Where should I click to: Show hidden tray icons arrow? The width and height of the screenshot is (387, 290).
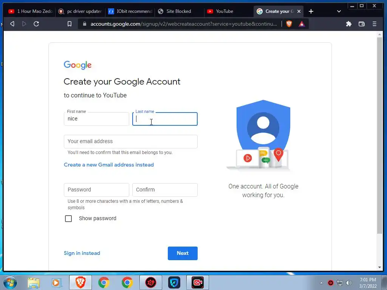tap(321, 283)
